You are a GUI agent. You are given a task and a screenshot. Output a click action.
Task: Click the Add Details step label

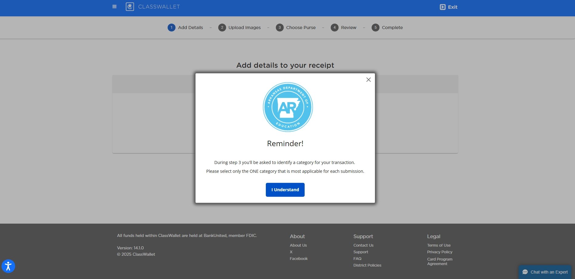[190, 28]
